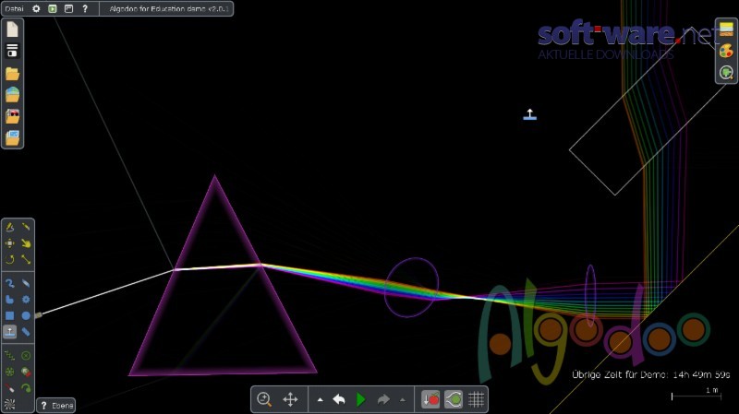Open the folder with blue picture icon
This screenshot has width=739, height=414.
[12, 137]
